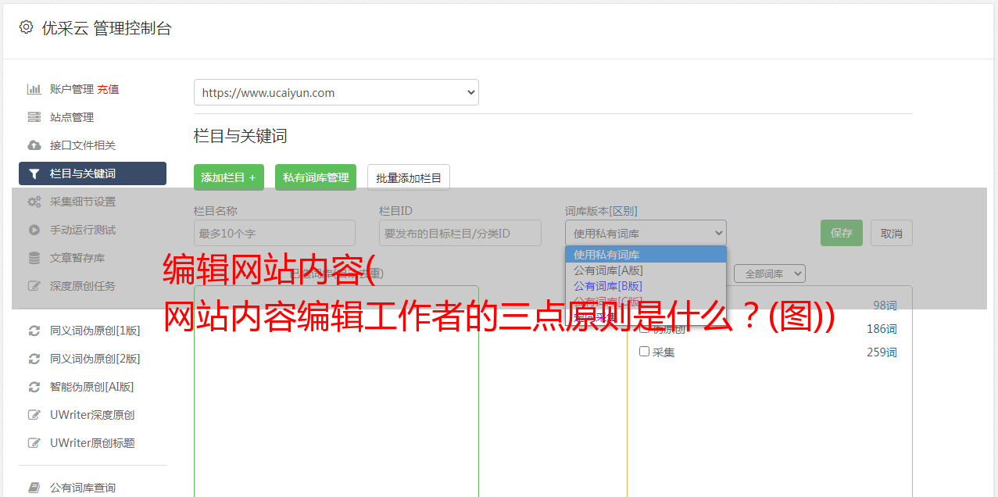Open the https://www.ucaiyun.com site dropdown
This screenshot has height=497, width=998.
pyautogui.click(x=336, y=92)
